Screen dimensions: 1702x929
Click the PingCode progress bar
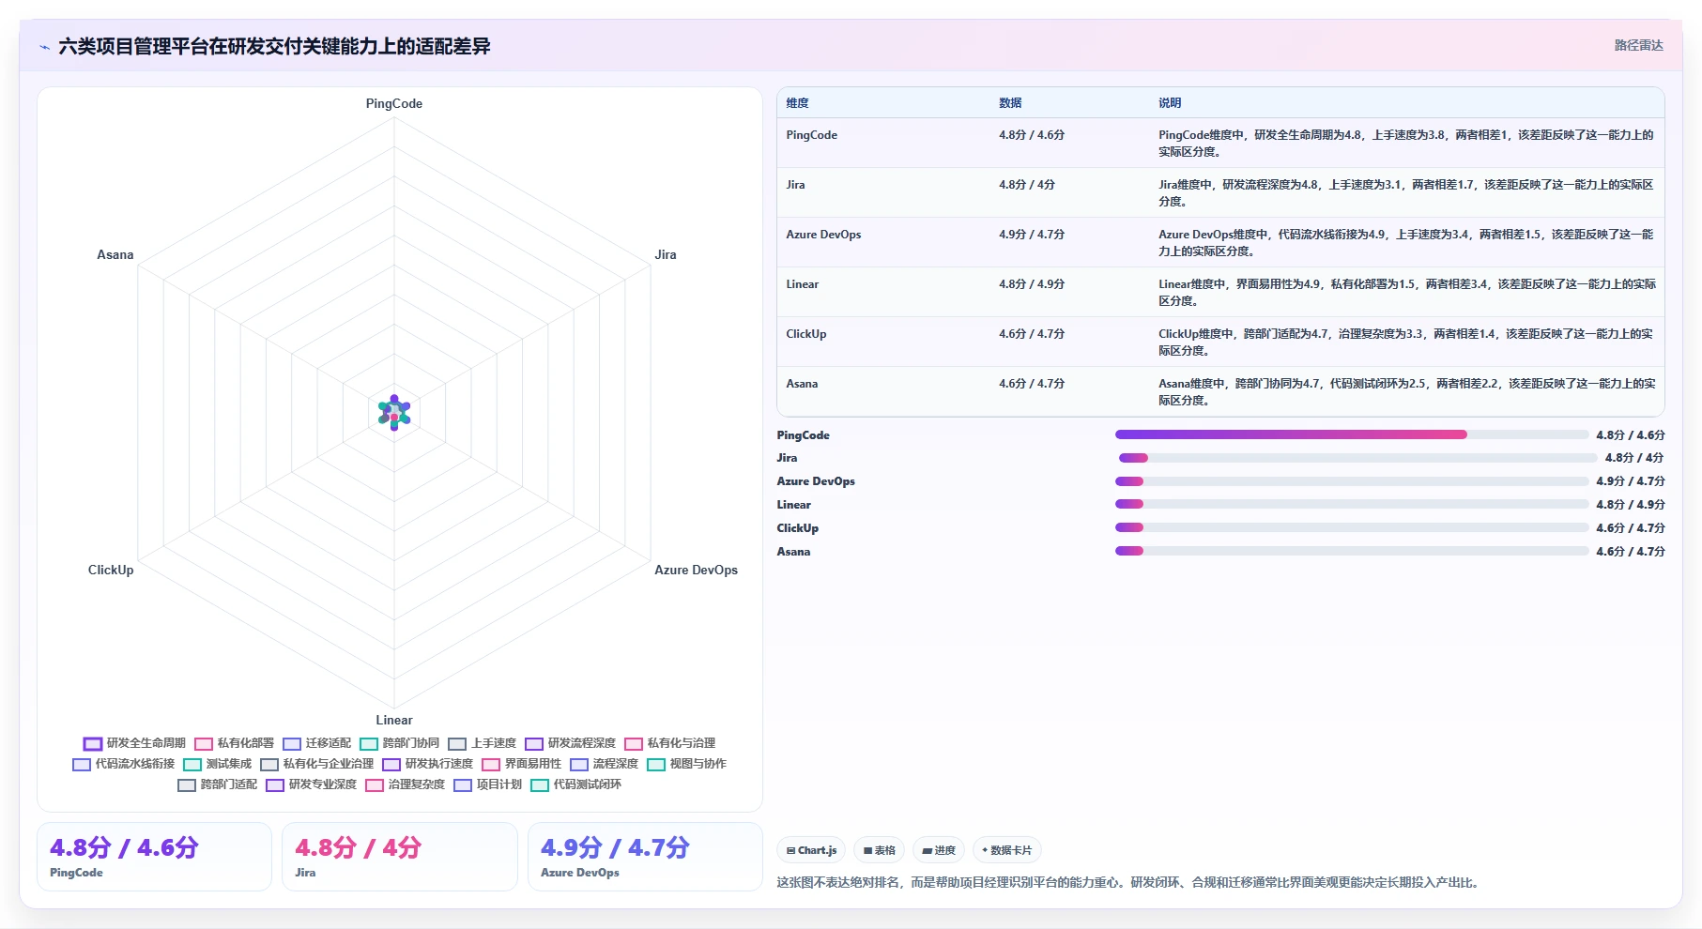(x=1352, y=434)
